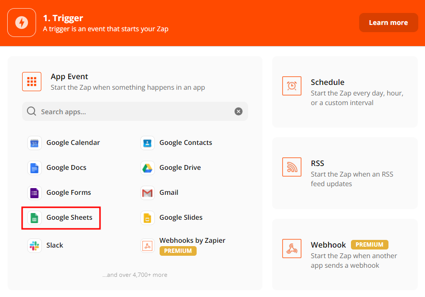The width and height of the screenshot is (425, 297).
Task: Click the App Event grid icon
Action: tap(32, 82)
